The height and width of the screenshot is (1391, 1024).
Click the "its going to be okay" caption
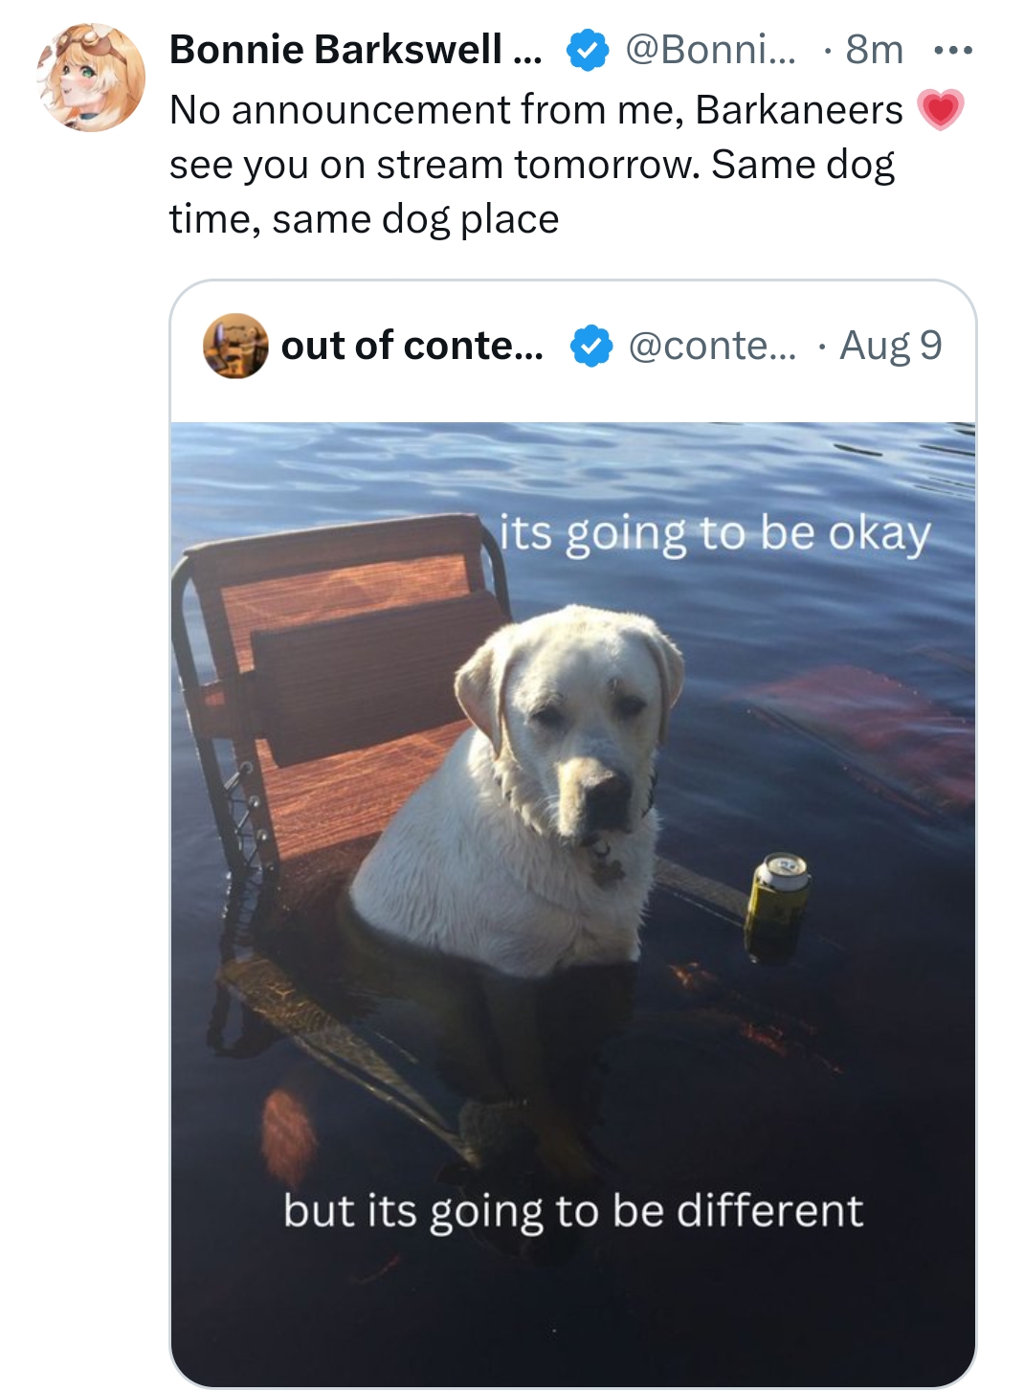point(714,534)
